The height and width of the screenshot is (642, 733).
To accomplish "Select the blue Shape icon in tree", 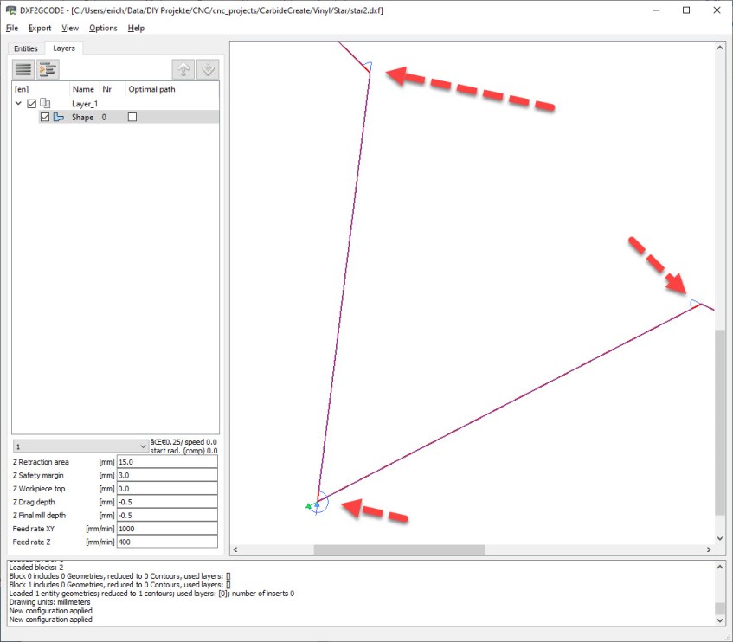I will [x=59, y=117].
